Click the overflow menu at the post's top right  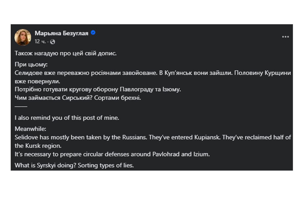(x=286, y=37)
